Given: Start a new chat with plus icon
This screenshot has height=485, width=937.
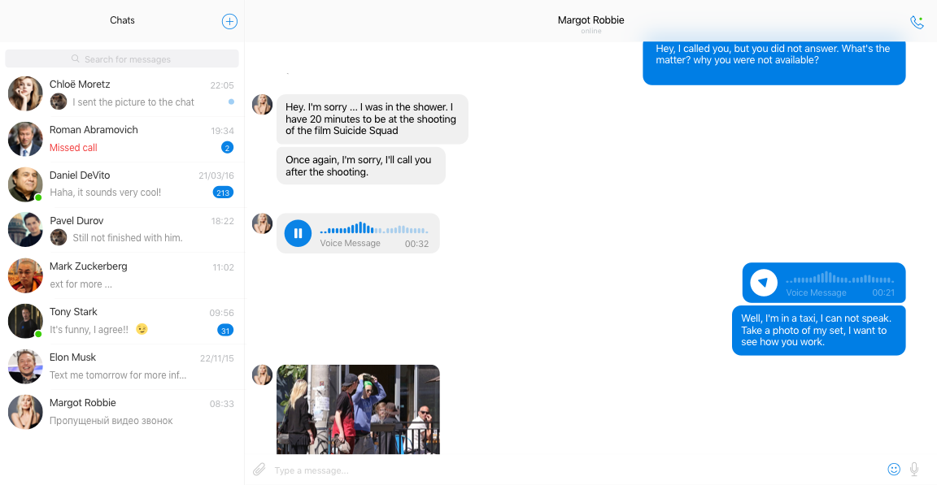Looking at the screenshot, I should pos(229,22).
